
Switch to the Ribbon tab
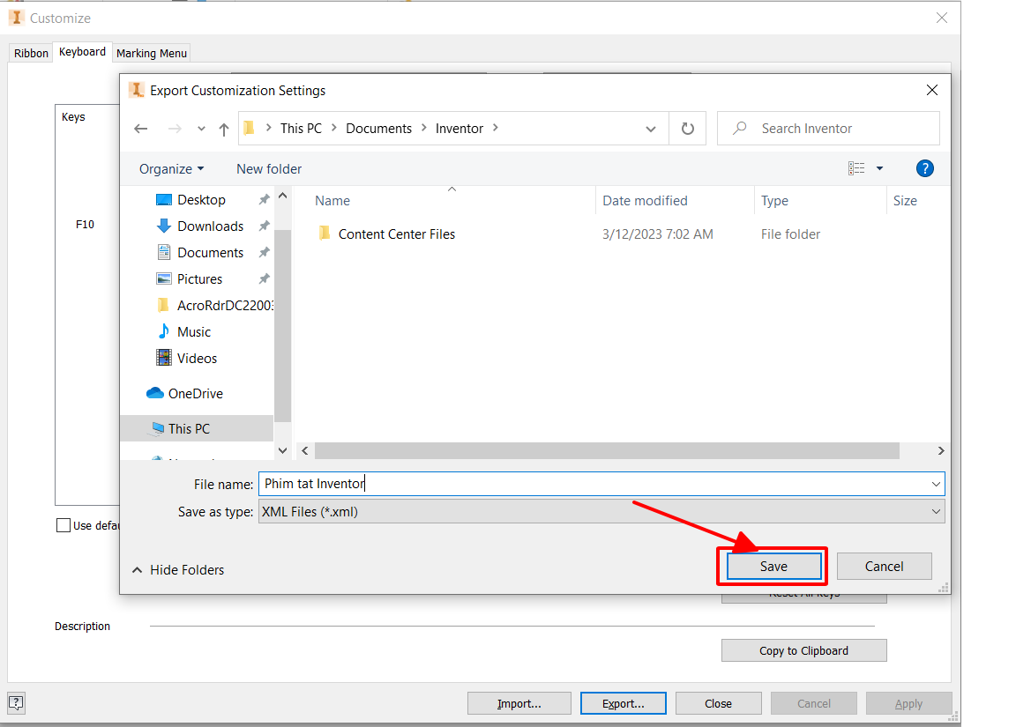point(31,53)
